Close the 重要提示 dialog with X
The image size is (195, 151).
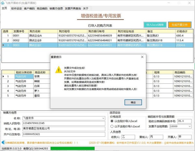click(x=141, y=57)
